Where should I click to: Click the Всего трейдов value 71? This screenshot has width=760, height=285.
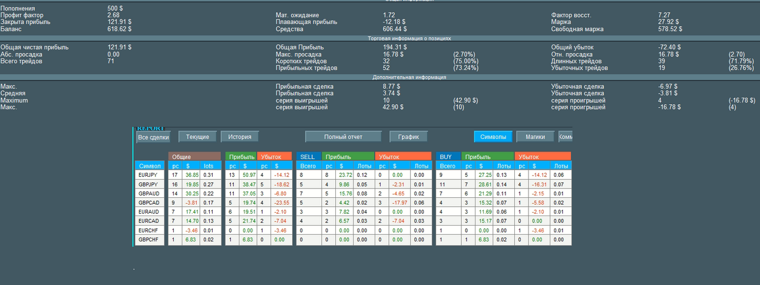(111, 61)
